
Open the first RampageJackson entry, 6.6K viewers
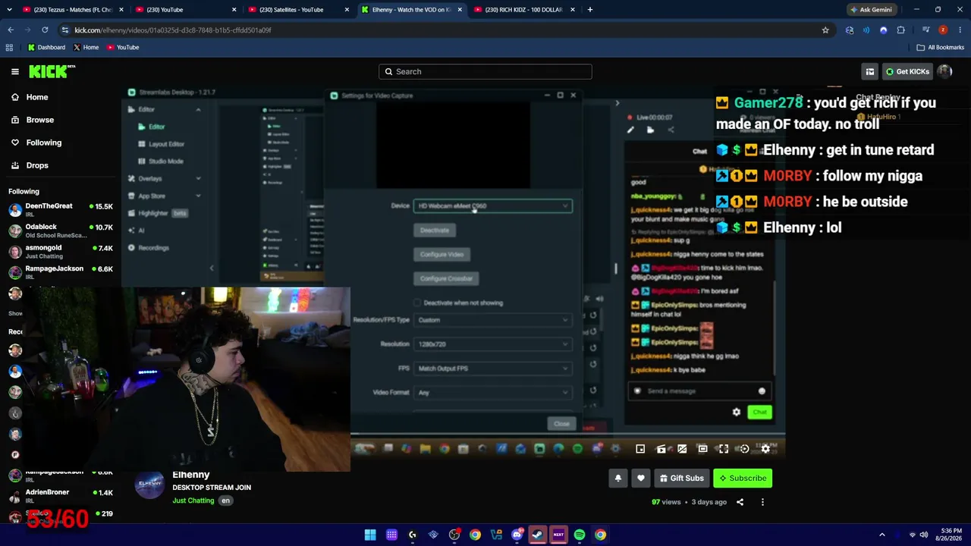61,272
